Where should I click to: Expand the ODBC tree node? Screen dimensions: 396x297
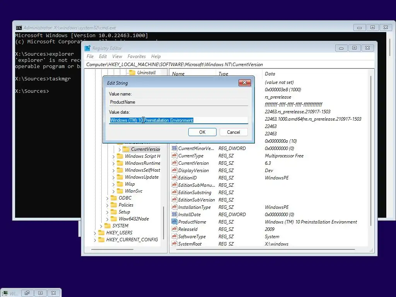click(108, 198)
